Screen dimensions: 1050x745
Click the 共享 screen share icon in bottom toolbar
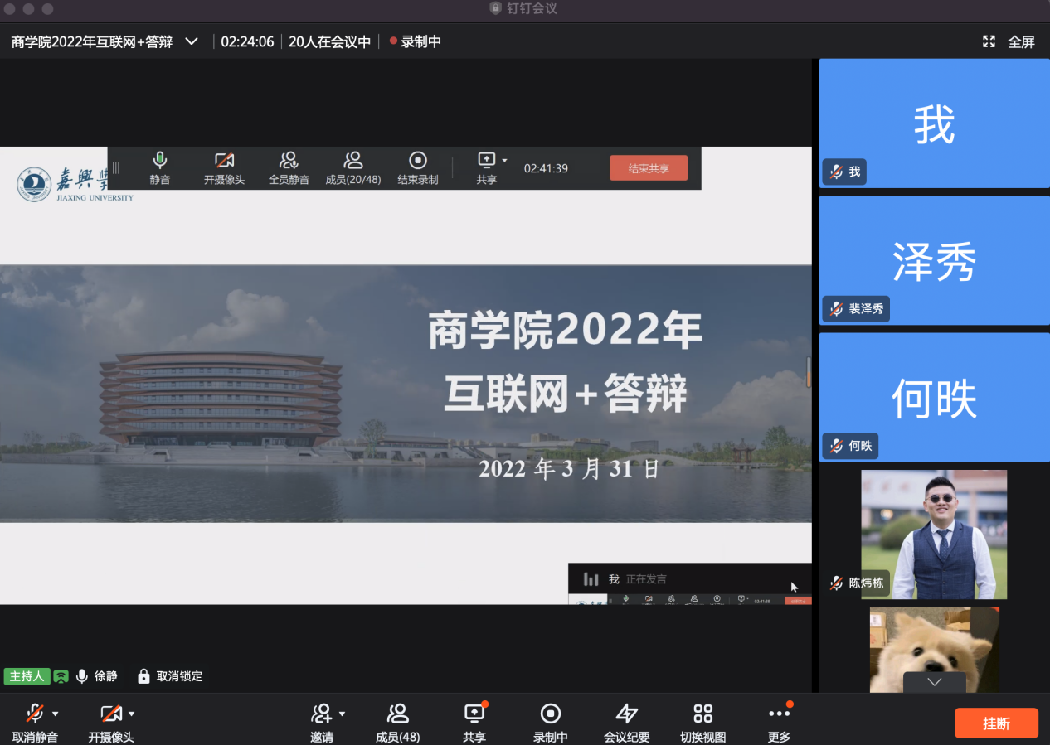click(474, 714)
